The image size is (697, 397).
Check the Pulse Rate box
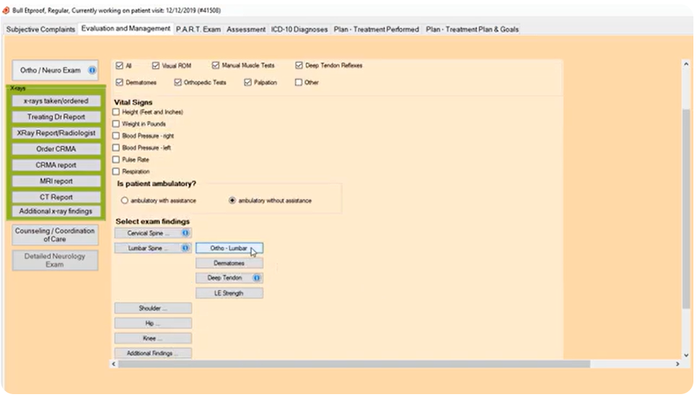pos(116,160)
